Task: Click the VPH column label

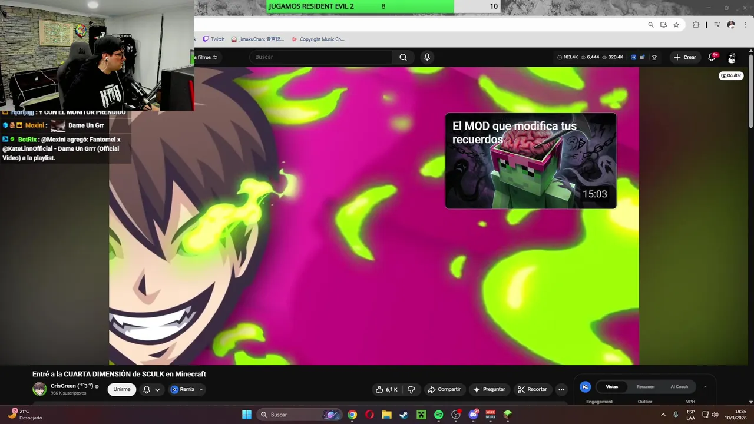Action: [x=690, y=402]
